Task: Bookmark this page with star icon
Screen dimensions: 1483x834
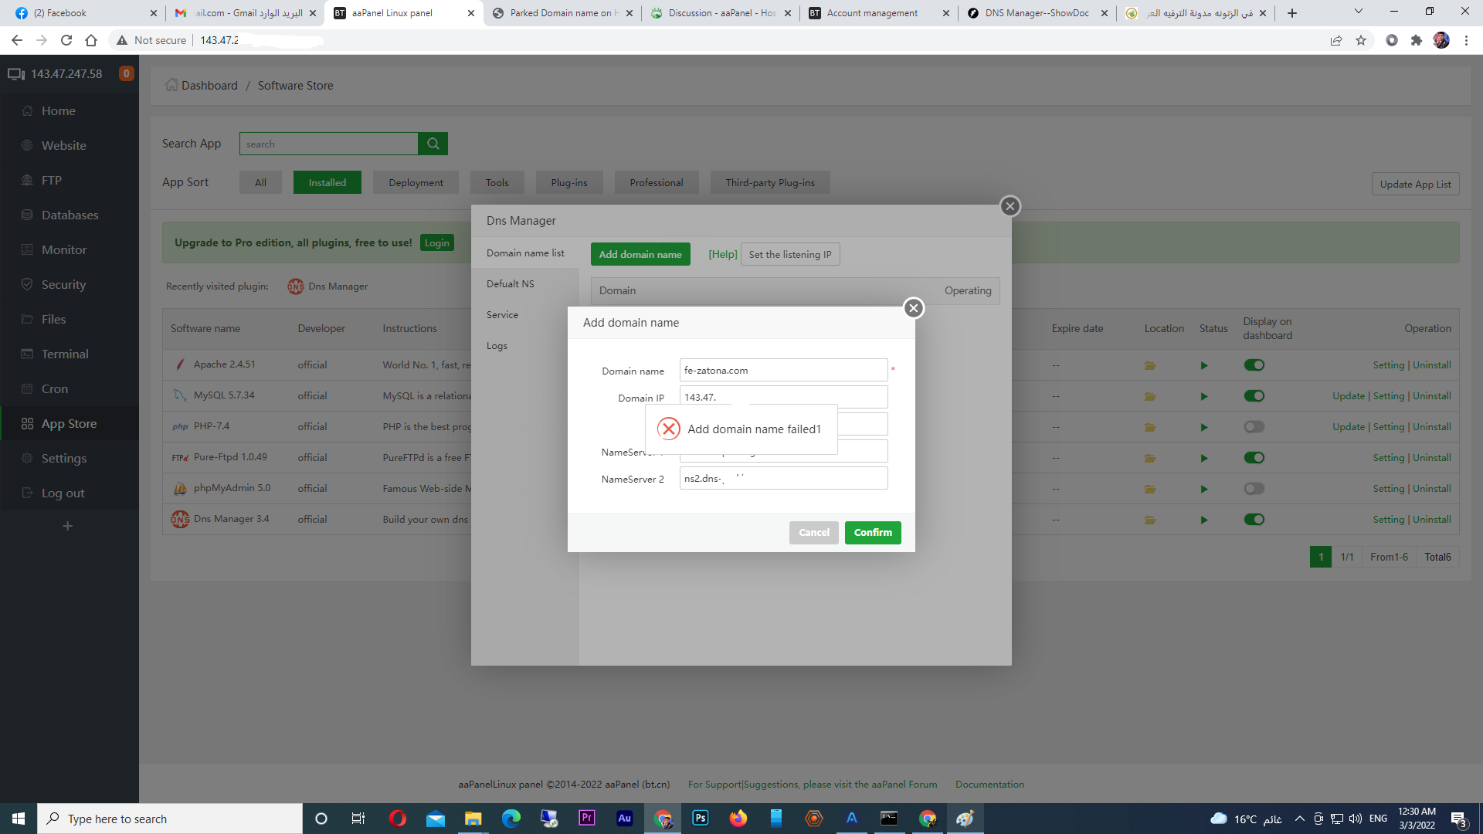Action: coord(1360,40)
